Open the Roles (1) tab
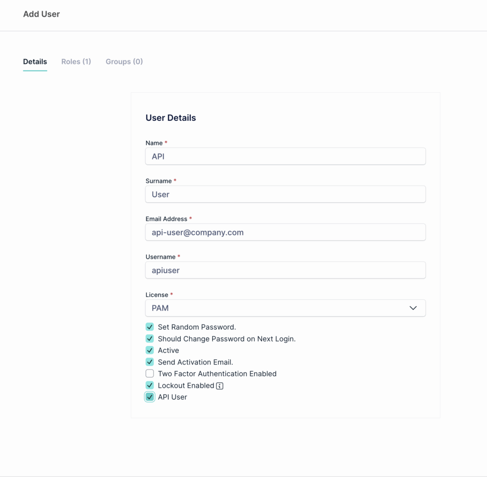 click(76, 61)
